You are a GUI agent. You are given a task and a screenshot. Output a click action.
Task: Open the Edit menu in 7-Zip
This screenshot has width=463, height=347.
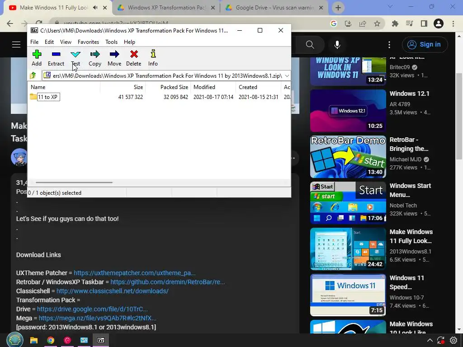click(49, 42)
